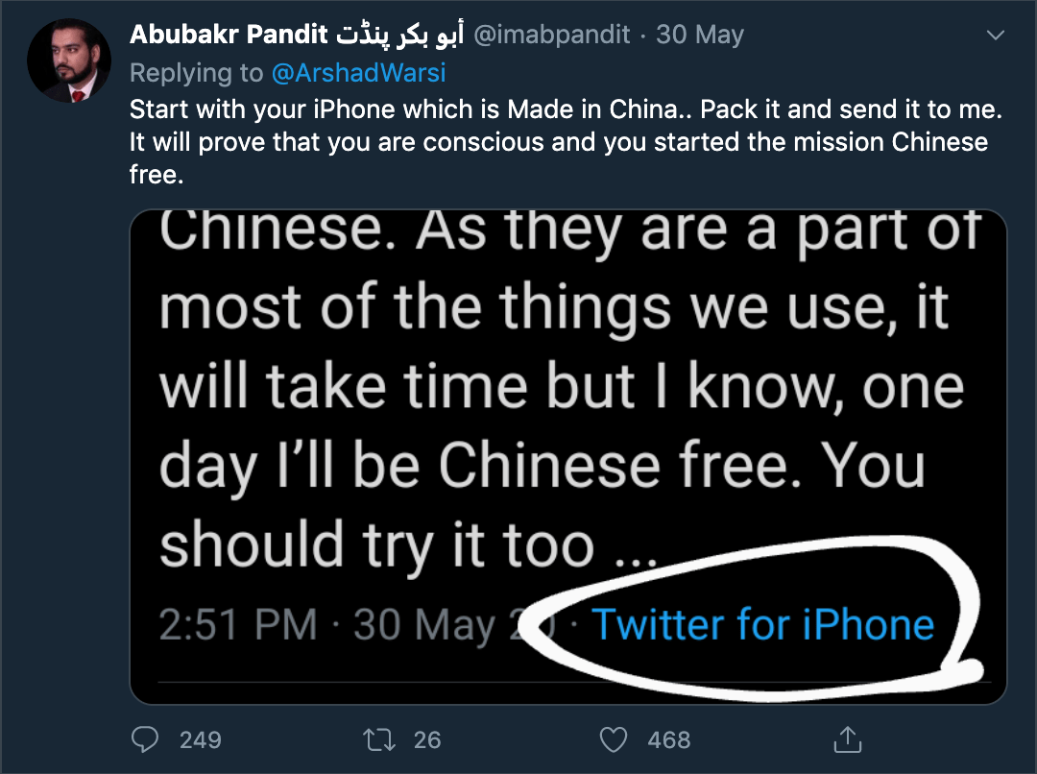Image resolution: width=1037 pixels, height=774 pixels.
Task: Click the 2:51 PM timestamp in the image
Action: pyautogui.click(x=237, y=625)
